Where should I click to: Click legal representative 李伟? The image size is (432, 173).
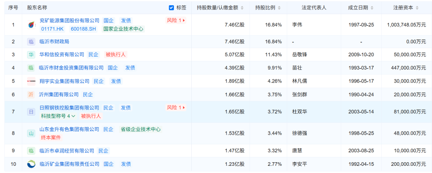297,25
